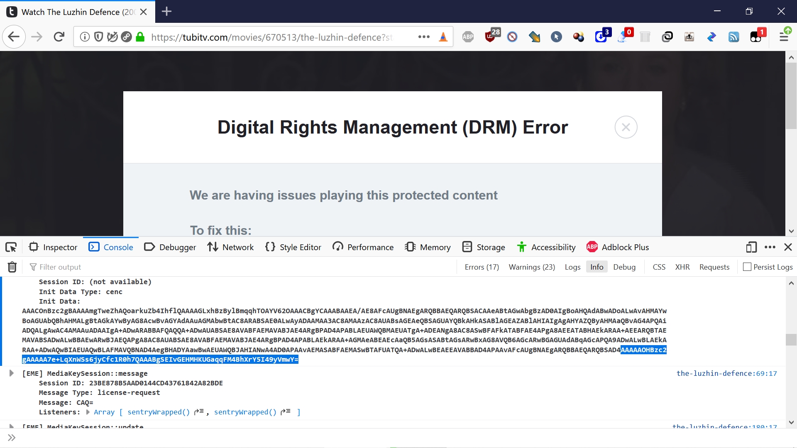Open the-luzhin-defence:69:17 source link

pos(726,373)
